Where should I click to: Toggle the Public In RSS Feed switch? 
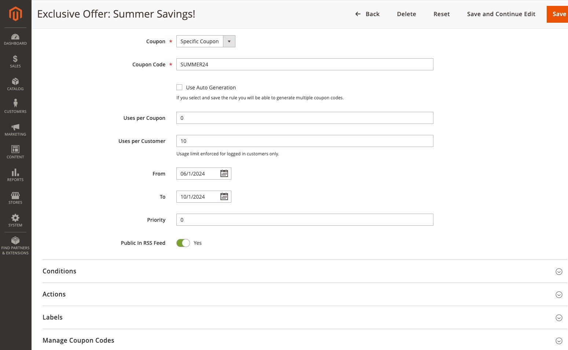183,243
